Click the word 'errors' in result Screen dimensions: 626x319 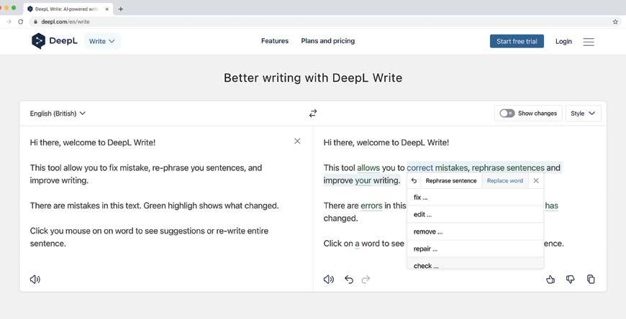coord(371,205)
